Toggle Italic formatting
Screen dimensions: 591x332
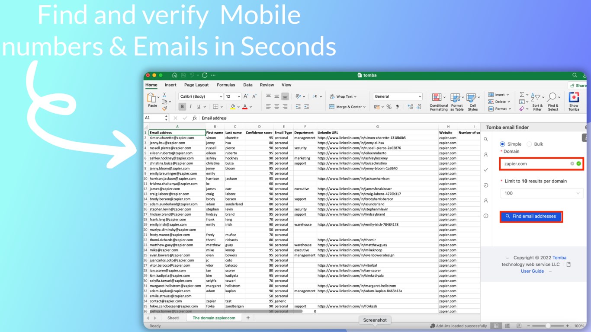(x=191, y=107)
